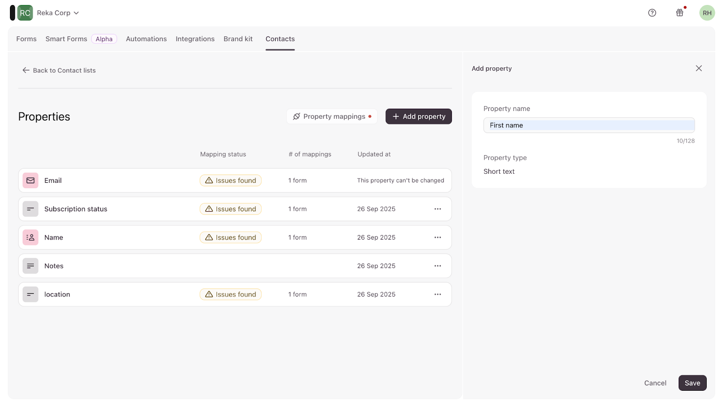The height and width of the screenshot is (407, 723).
Task: Open more options menu for Notes row
Action: tap(437, 266)
